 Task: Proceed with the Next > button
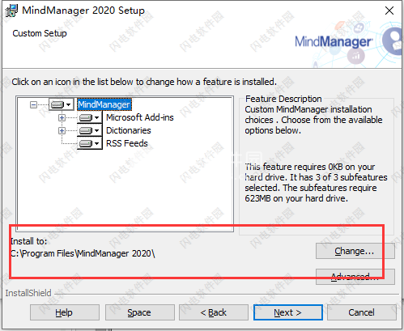pos(288,312)
